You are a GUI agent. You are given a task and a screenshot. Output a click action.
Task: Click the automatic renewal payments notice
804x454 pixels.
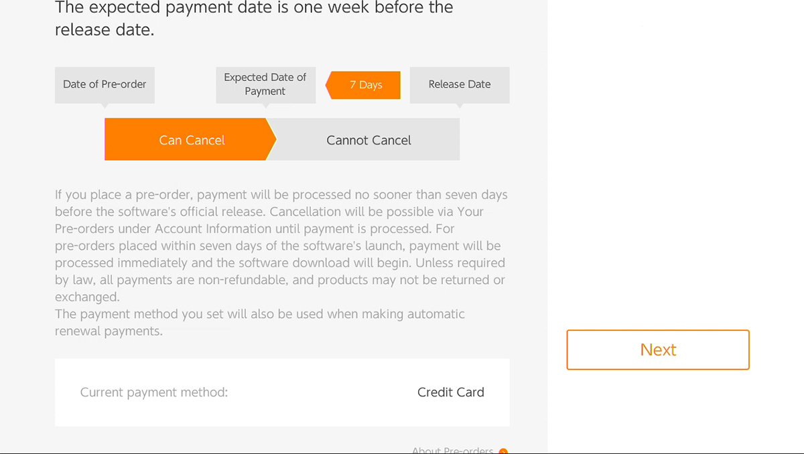(x=260, y=322)
